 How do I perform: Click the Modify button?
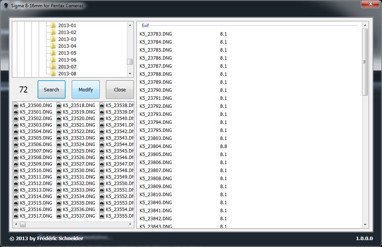pyautogui.click(x=86, y=89)
